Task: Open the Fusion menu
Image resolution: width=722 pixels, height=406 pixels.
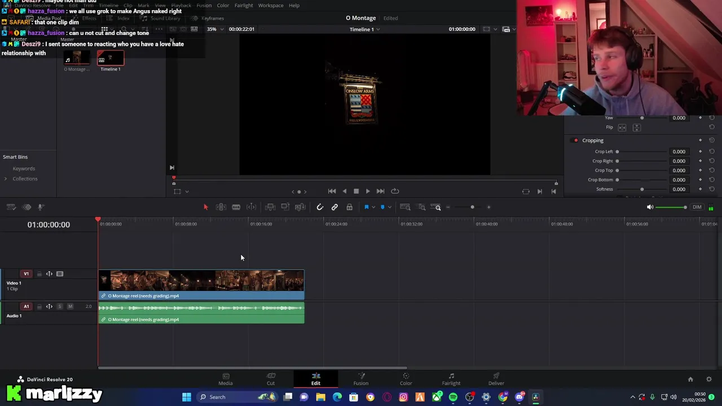Action: pos(204,6)
